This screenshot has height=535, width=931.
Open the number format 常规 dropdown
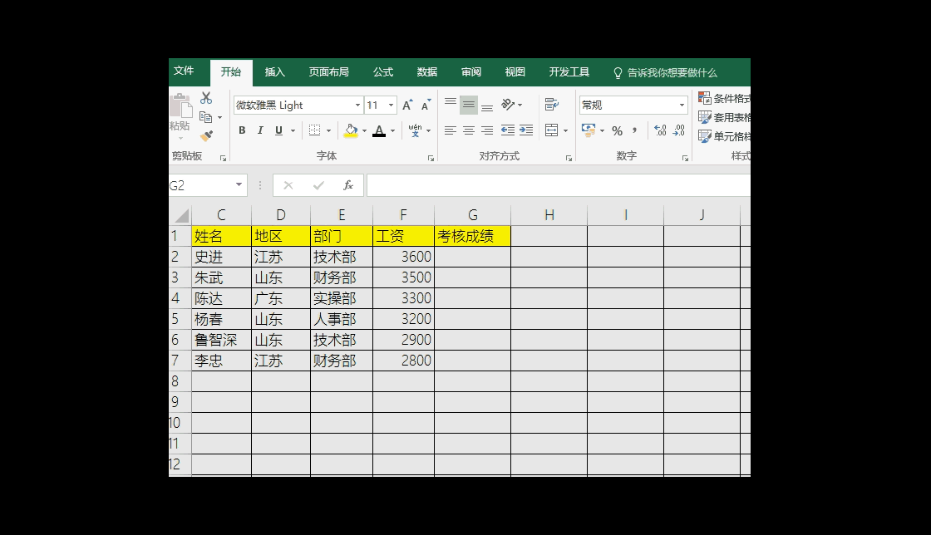pos(682,105)
